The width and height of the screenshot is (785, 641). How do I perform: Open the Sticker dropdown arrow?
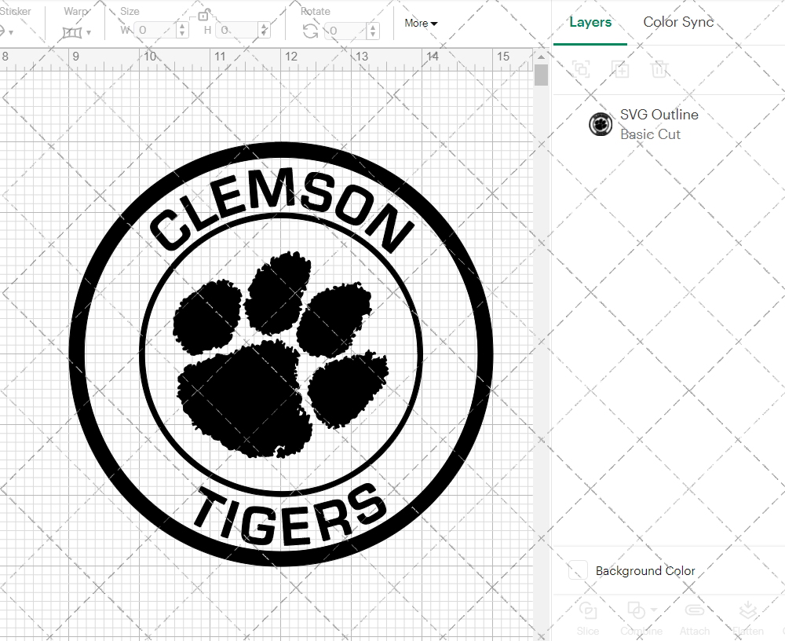(x=11, y=33)
